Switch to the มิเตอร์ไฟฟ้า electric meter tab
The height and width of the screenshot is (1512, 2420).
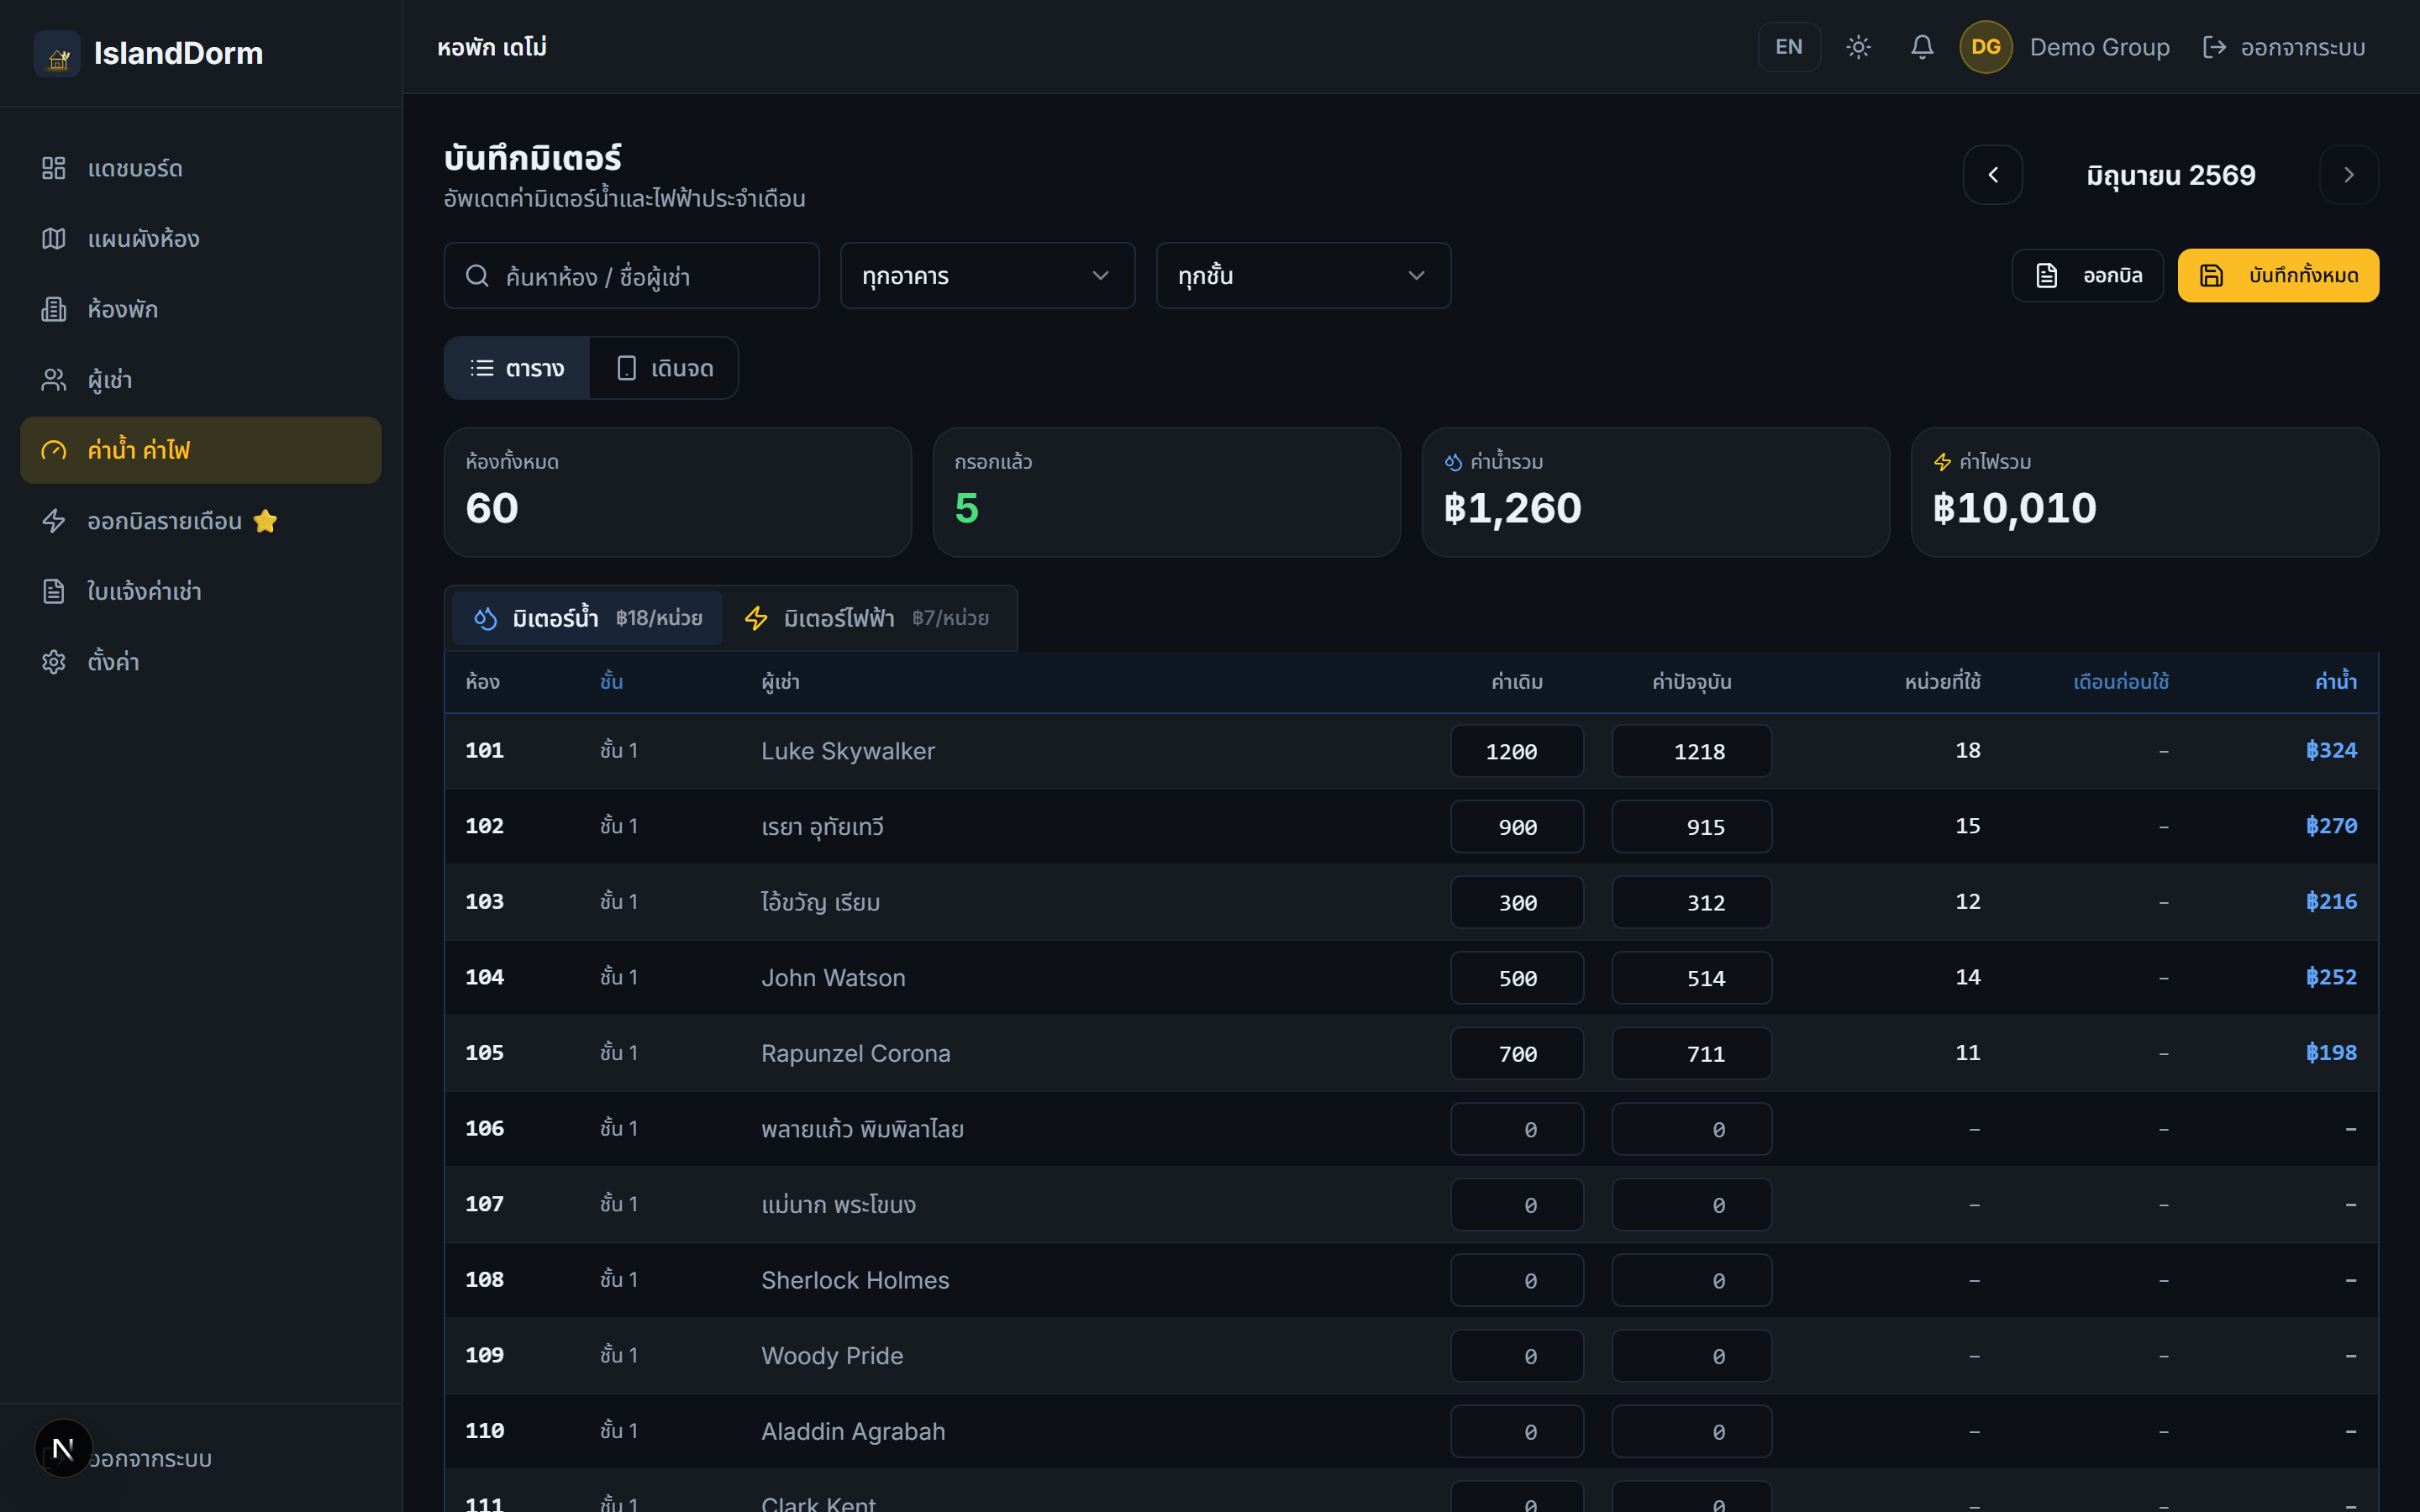coord(867,618)
